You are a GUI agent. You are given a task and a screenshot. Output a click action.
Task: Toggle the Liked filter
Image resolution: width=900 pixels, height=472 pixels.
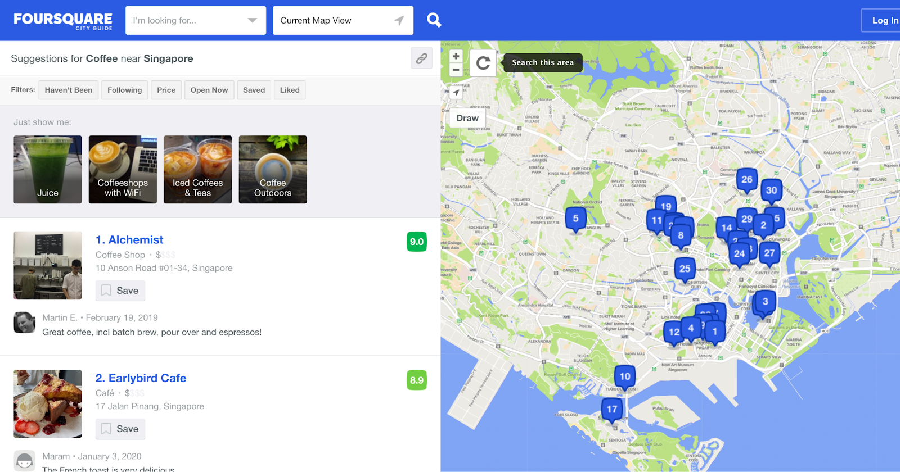(290, 90)
